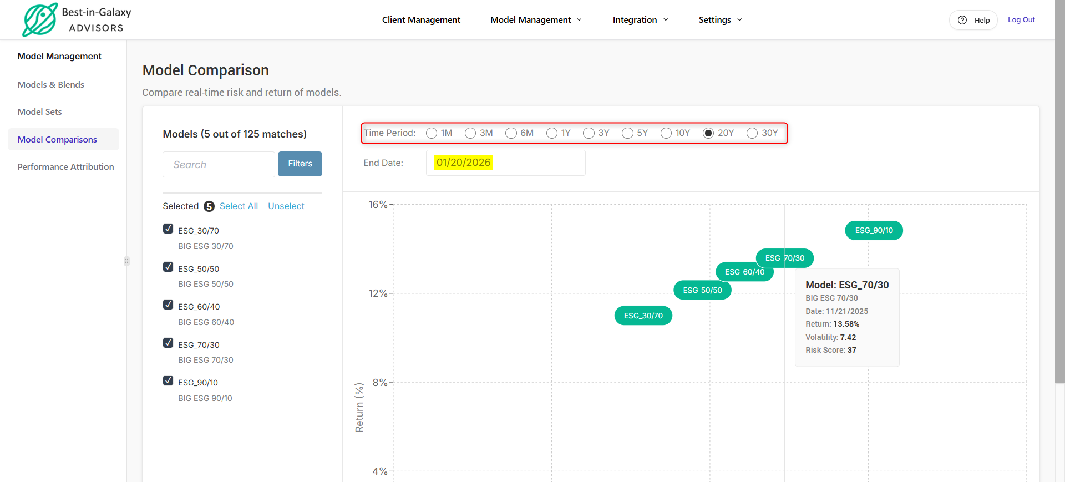
Task: Open Model Sets in the sidebar
Action: click(x=40, y=112)
